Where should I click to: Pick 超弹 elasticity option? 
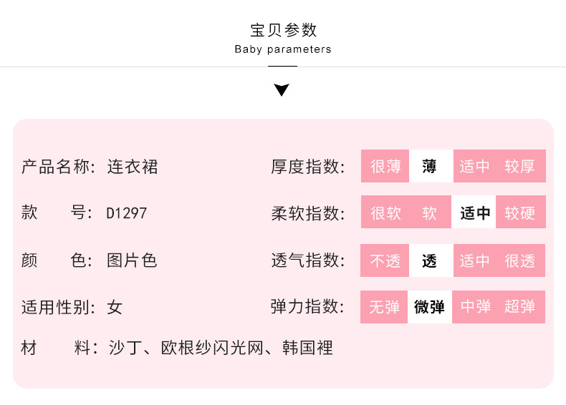(520, 307)
